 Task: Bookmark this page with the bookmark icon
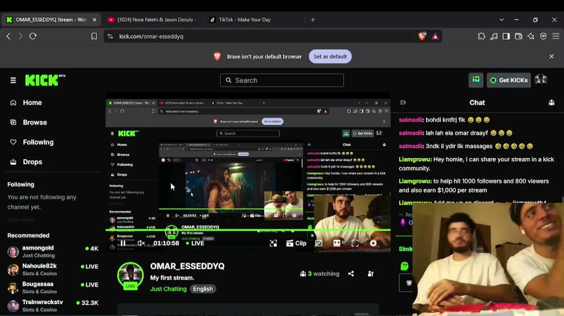click(x=94, y=36)
